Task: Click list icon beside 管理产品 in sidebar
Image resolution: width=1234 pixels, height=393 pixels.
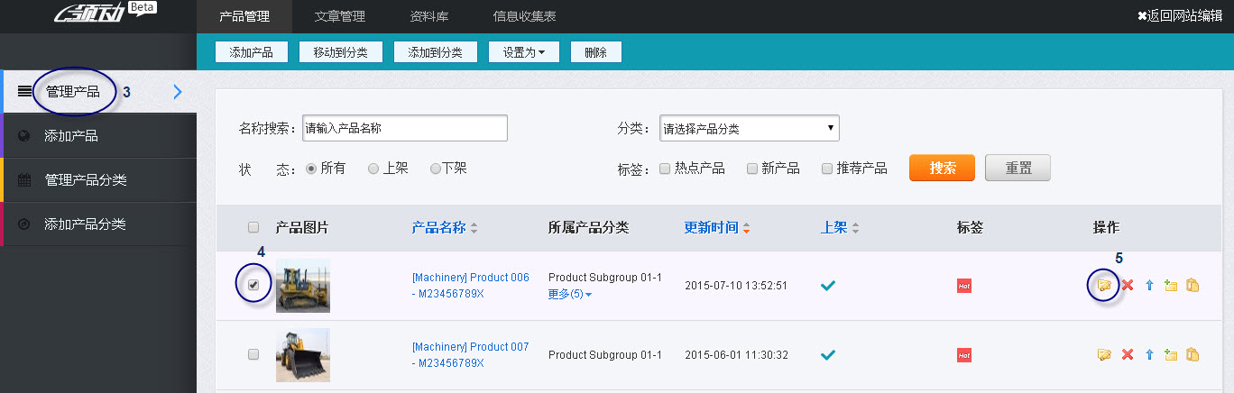Action: 24,91
